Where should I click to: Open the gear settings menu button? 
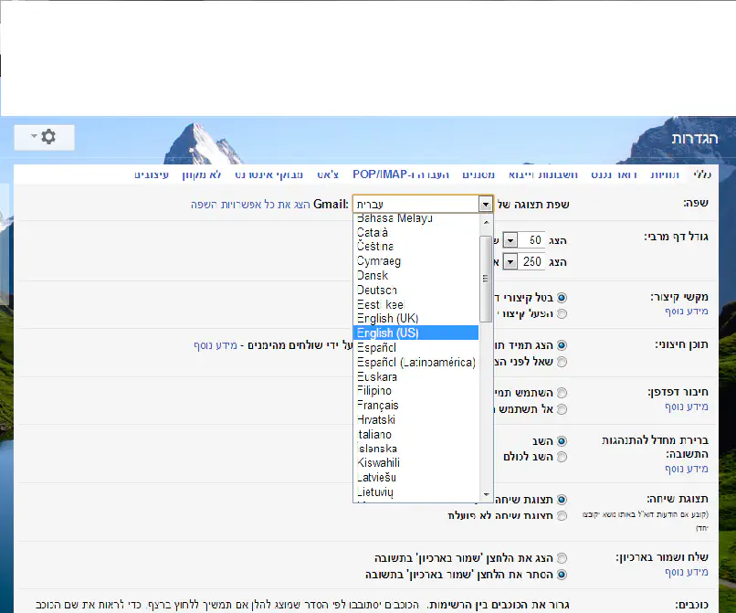(45, 137)
